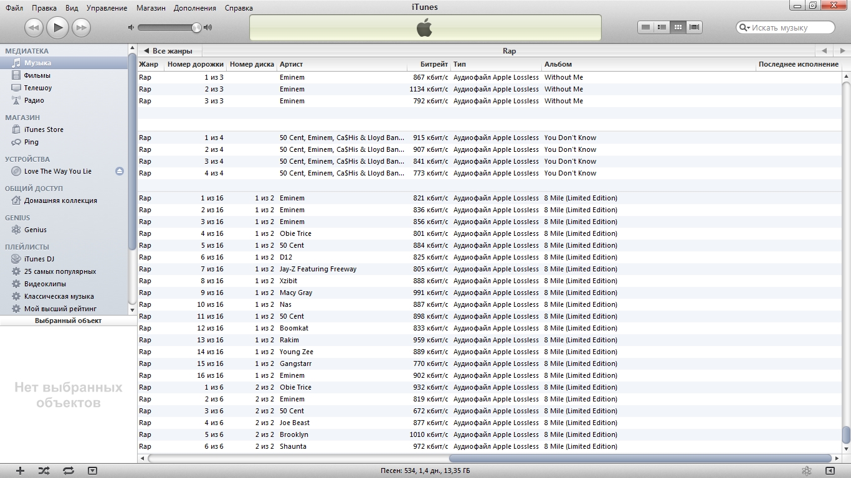Switch to song list view
Viewport: 851px width, 478px height.
646,27
